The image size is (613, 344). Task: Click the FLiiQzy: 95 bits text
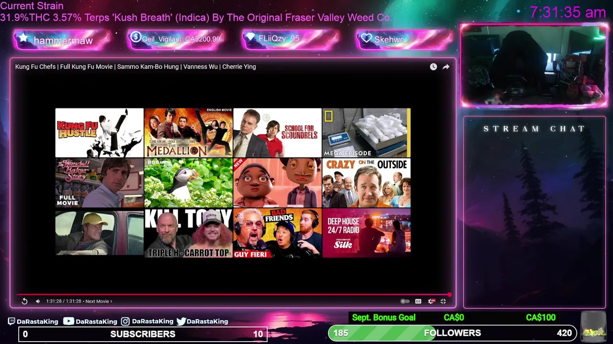[x=279, y=39]
